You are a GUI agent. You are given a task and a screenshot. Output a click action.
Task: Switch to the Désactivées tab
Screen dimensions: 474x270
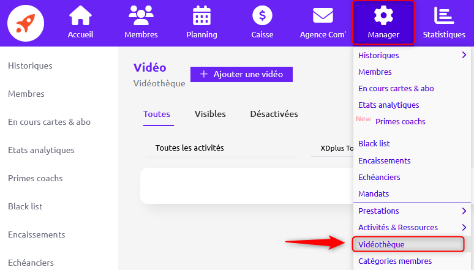click(x=274, y=114)
